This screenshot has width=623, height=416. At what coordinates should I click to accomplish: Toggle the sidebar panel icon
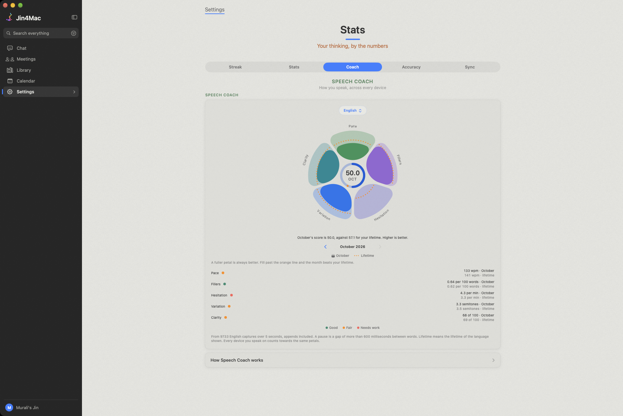pyautogui.click(x=74, y=17)
